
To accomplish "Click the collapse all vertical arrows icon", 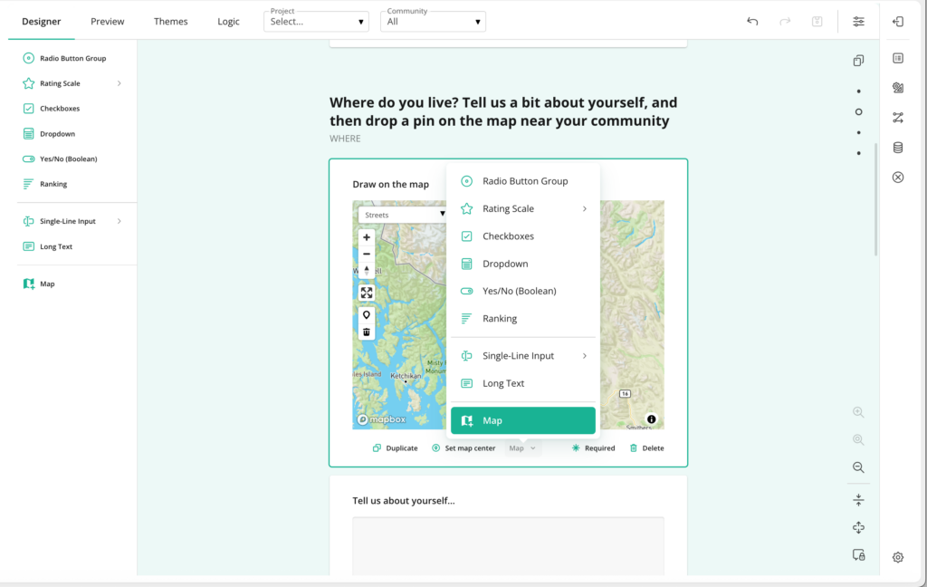I will coord(858,500).
